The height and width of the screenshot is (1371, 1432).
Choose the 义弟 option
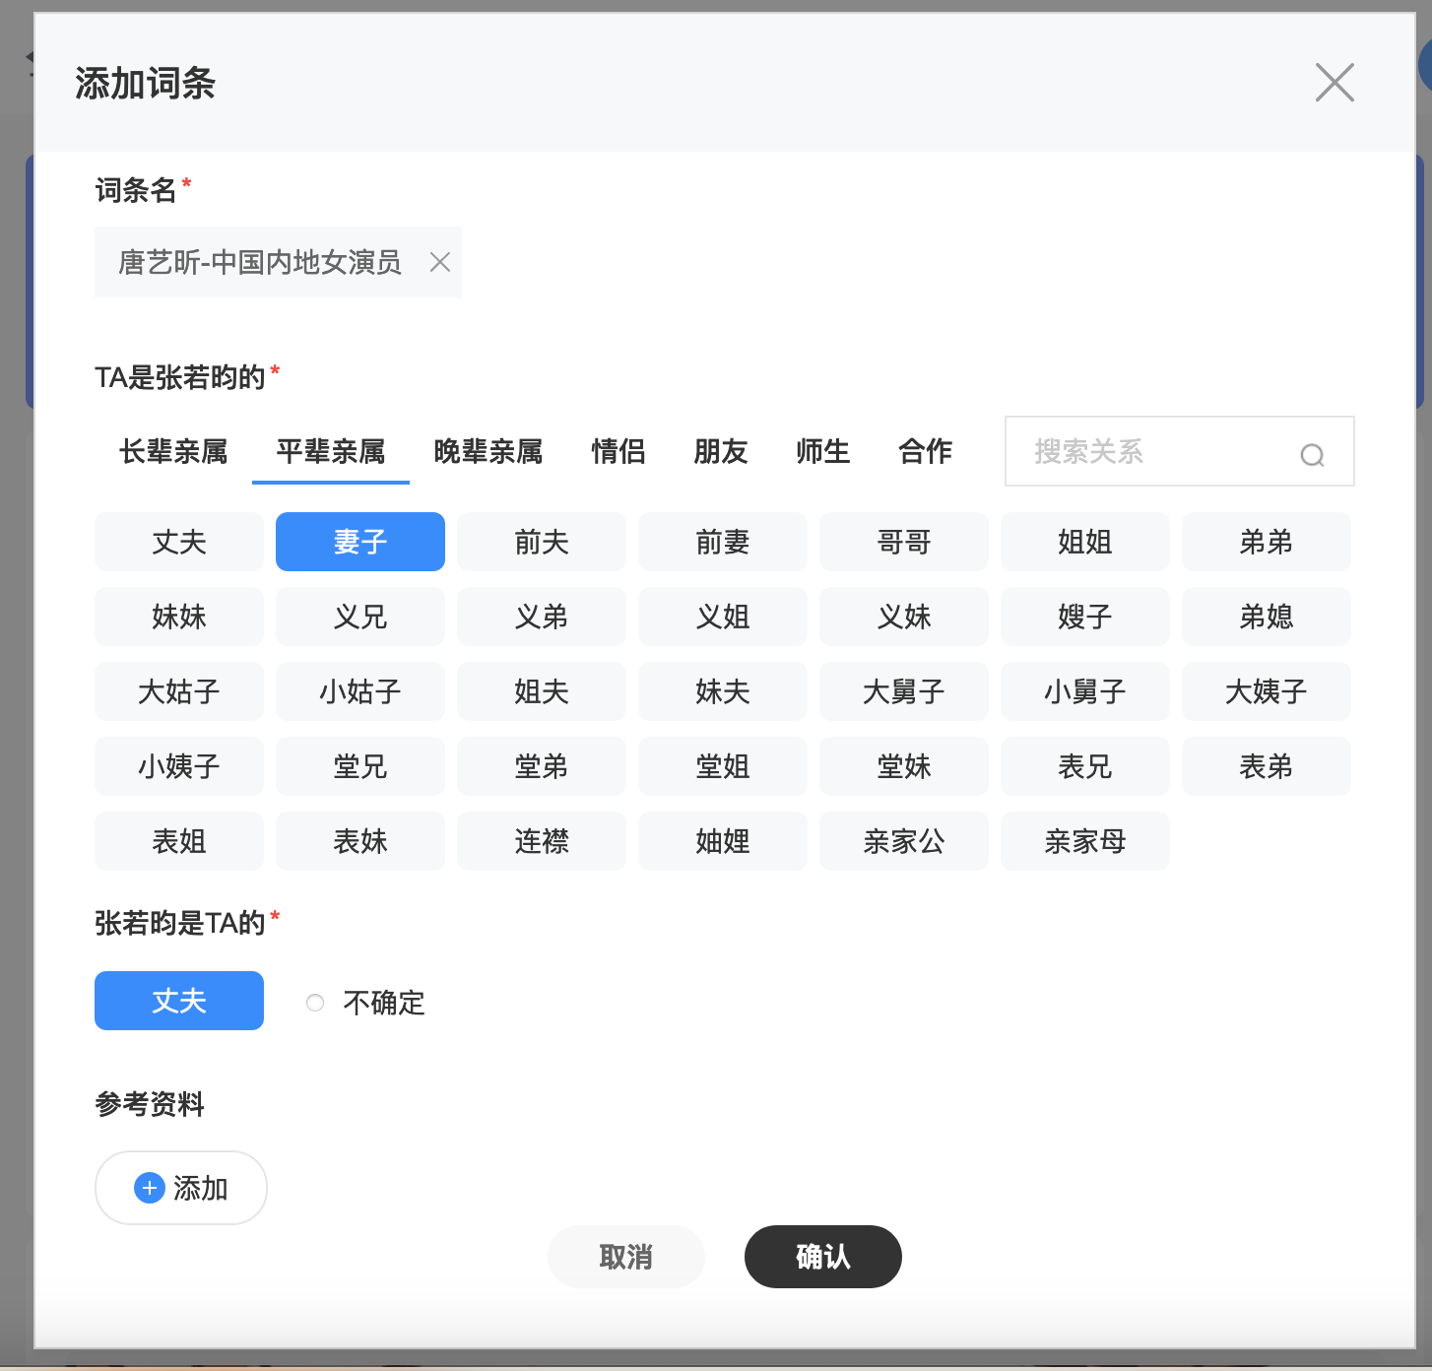542,617
